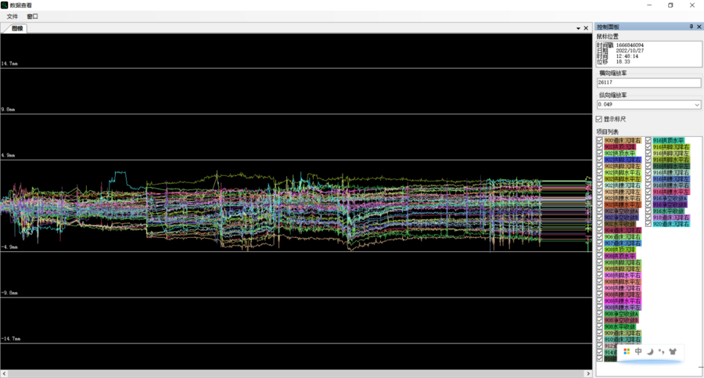The image size is (704, 378).
Task: Switch the IME 中 Chinese mode icon
Action: pos(638,351)
